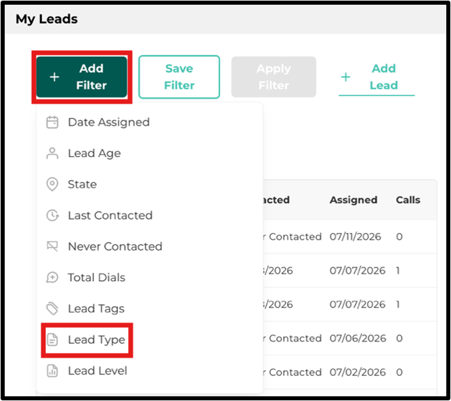Choose Lead Level from the filter menu
Screen dimensions: 451x401
click(98, 371)
